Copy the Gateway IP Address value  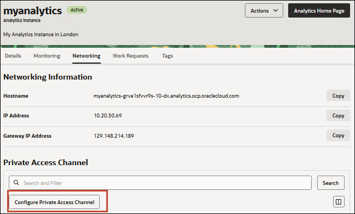pos(338,136)
